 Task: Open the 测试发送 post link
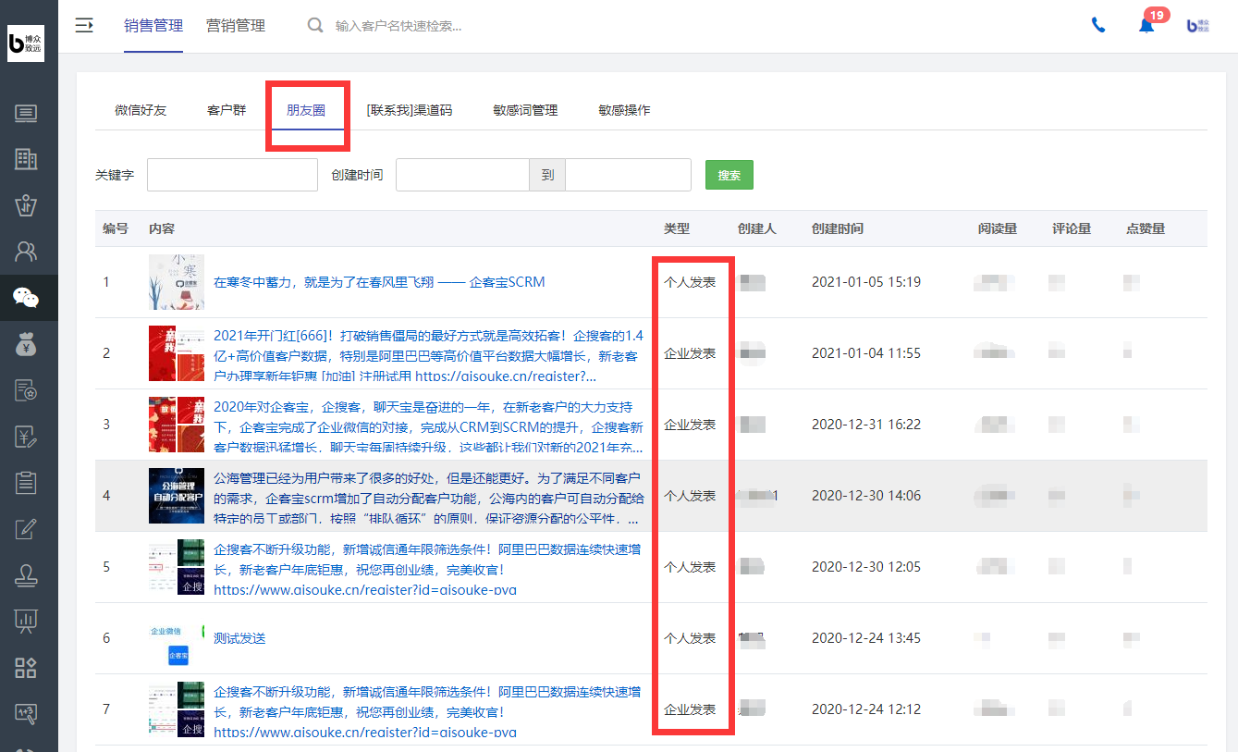tap(239, 638)
